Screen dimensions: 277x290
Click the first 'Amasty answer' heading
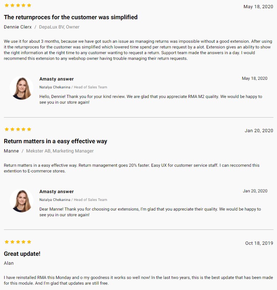click(x=57, y=79)
